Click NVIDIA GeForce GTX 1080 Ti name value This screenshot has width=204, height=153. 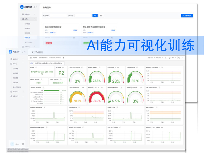(42, 73)
